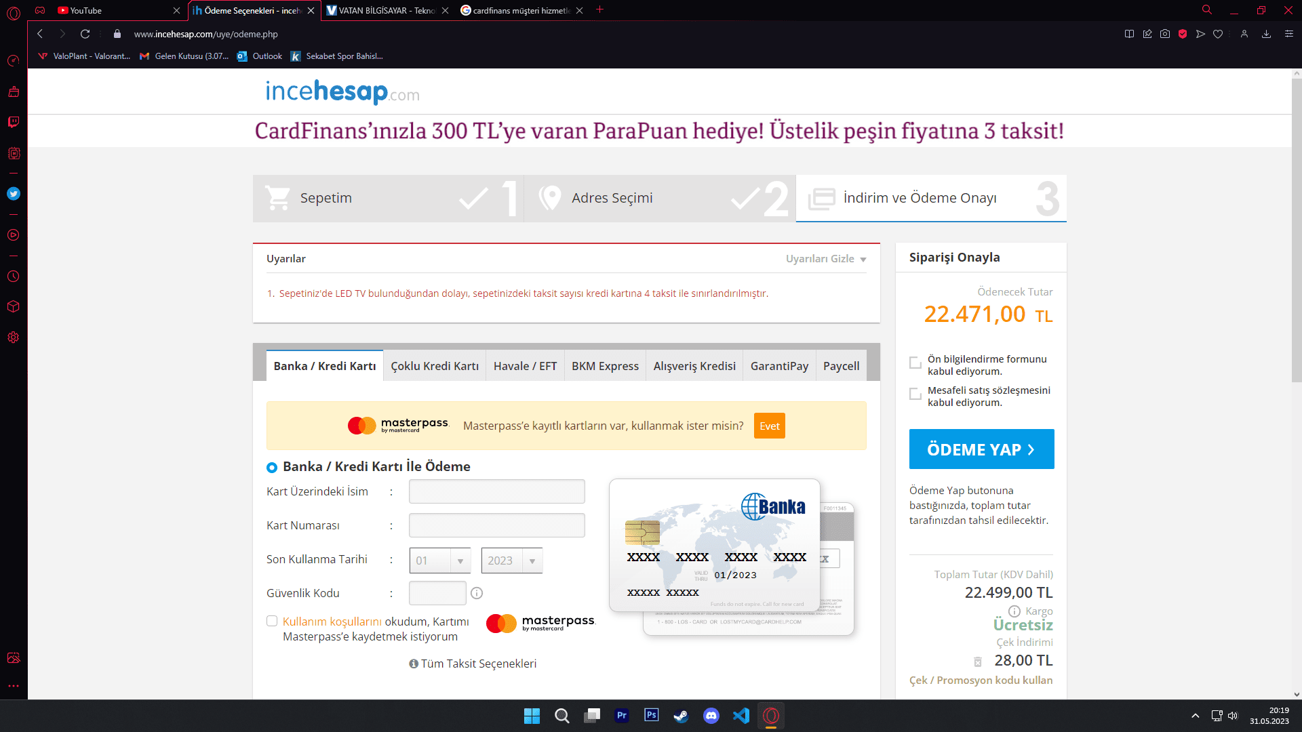This screenshot has height=732, width=1302.
Task: Click the Kargo info icon
Action: pos(1014,611)
